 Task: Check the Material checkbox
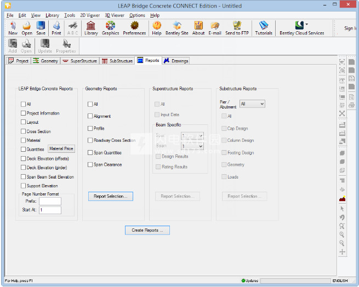[23, 140]
